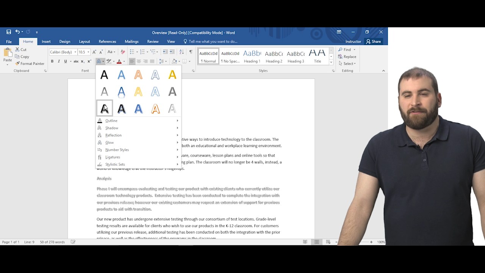Expand the Styles gallery More arrow
This screenshot has height=273, width=485.
(331, 62)
